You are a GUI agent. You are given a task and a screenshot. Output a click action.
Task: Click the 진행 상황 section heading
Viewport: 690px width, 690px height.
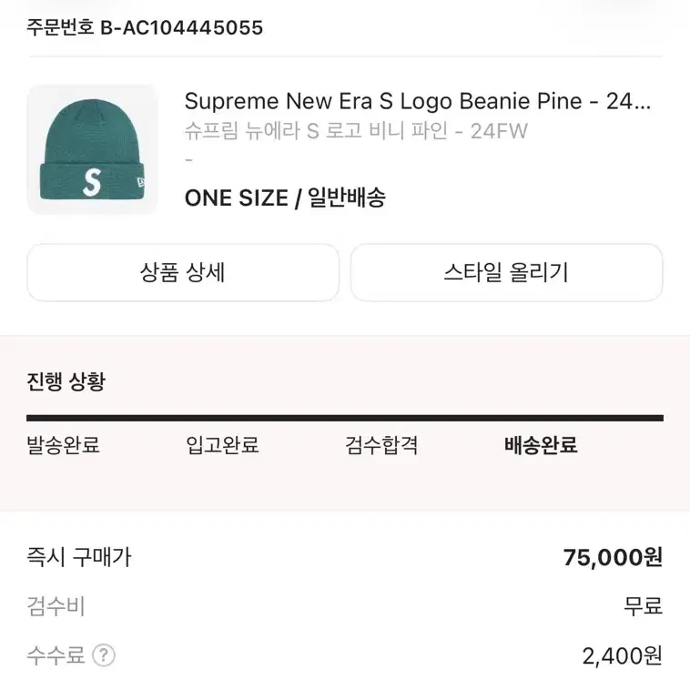click(66, 381)
